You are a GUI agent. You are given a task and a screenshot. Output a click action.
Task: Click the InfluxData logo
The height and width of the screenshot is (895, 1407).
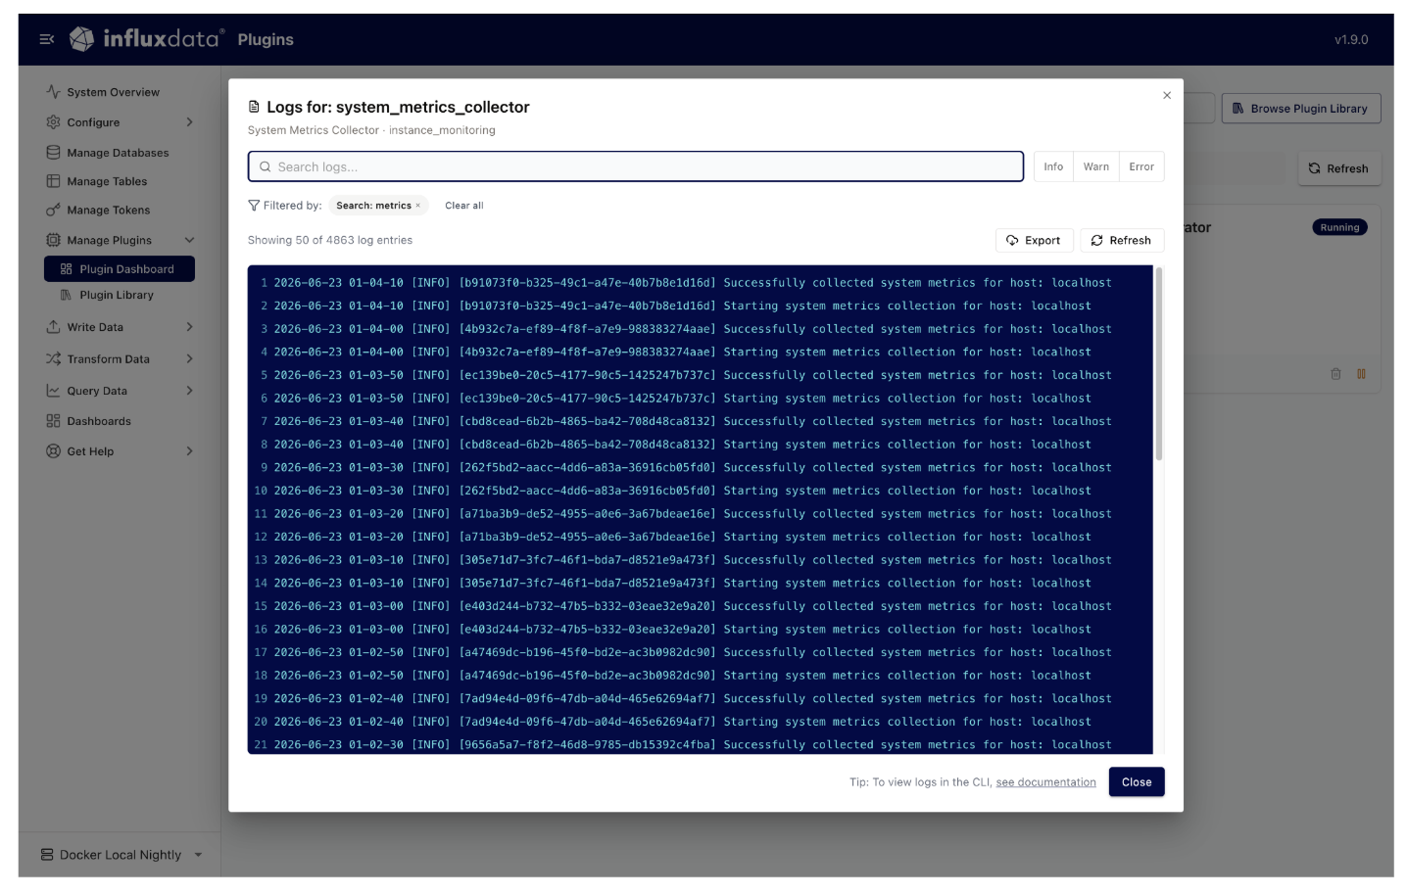(x=147, y=39)
